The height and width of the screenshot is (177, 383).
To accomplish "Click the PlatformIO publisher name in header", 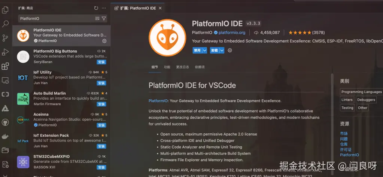I will click(202, 32).
